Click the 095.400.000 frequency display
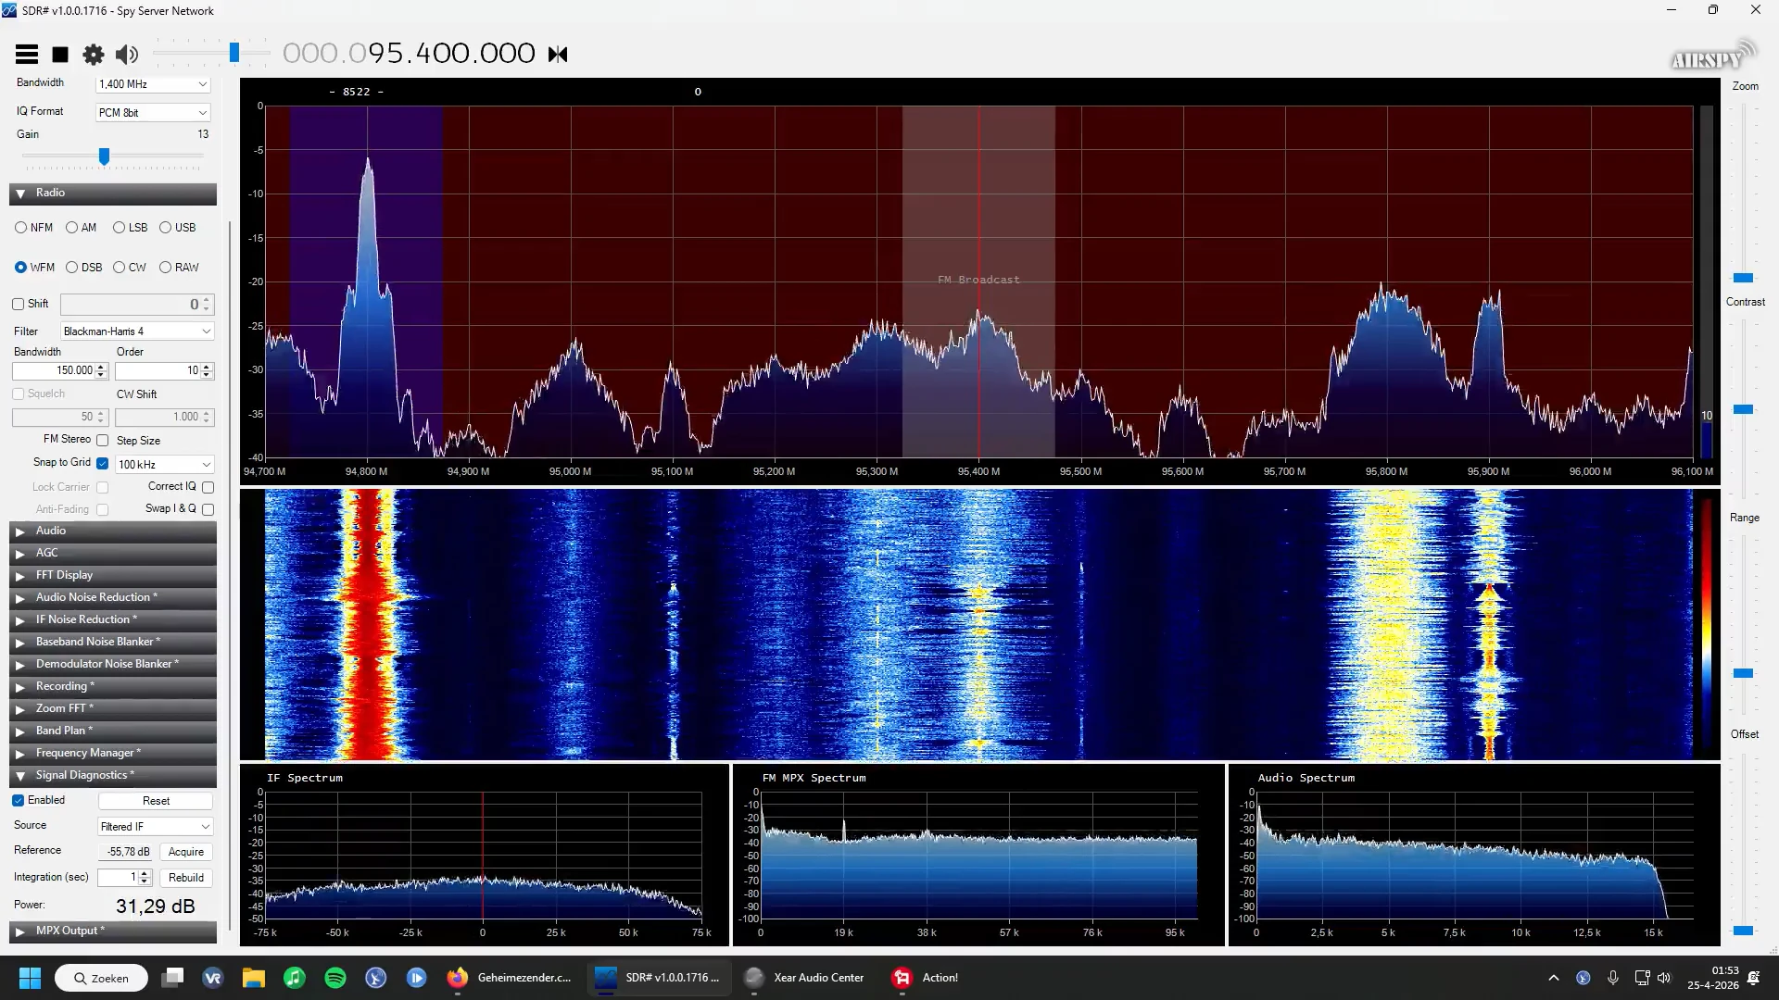Image resolution: width=1779 pixels, height=1000 pixels. point(409,54)
